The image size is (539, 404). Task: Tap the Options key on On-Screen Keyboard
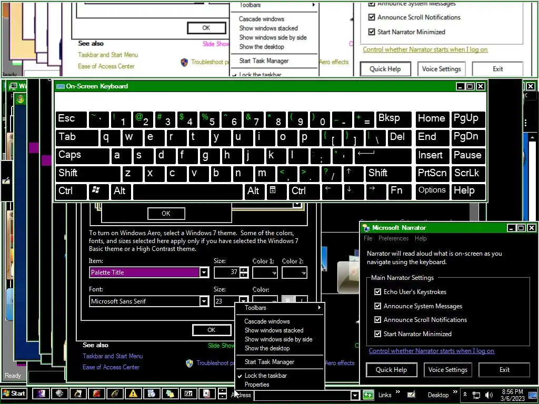pos(432,191)
